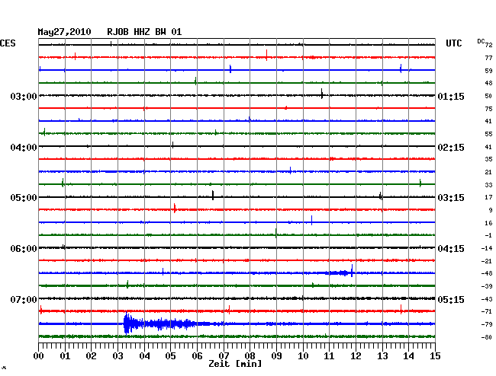Select DC offset value -39
This screenshot has width=496, height=376.
click(x=487, y=286)
